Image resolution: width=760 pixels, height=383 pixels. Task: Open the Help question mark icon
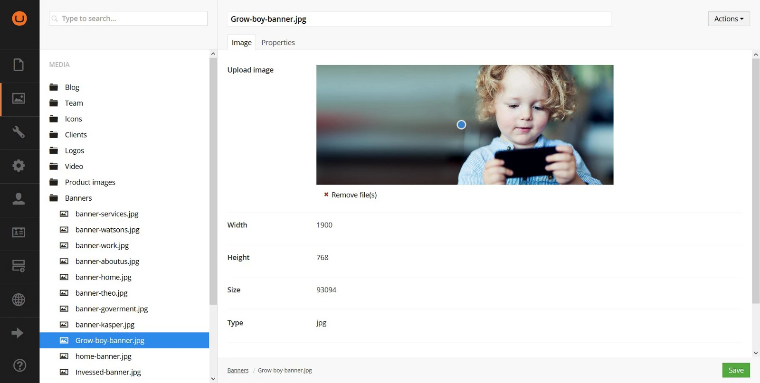point(19,365)
